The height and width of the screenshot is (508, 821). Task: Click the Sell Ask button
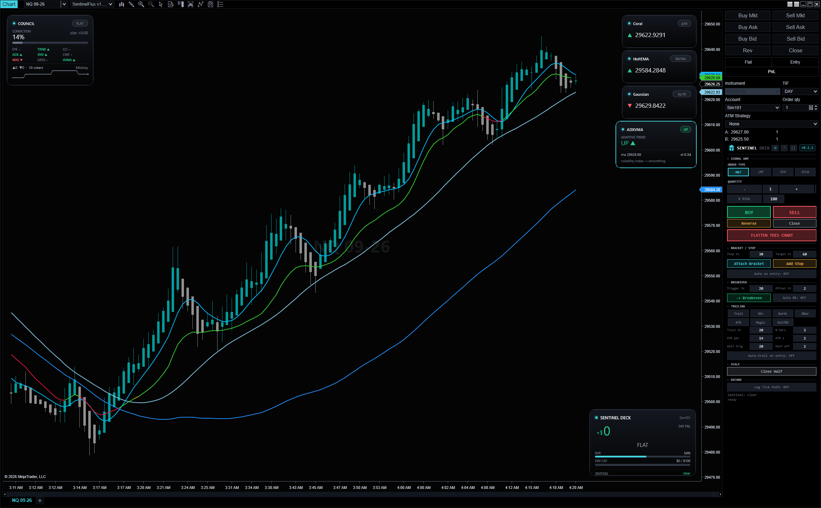[795, 27]
